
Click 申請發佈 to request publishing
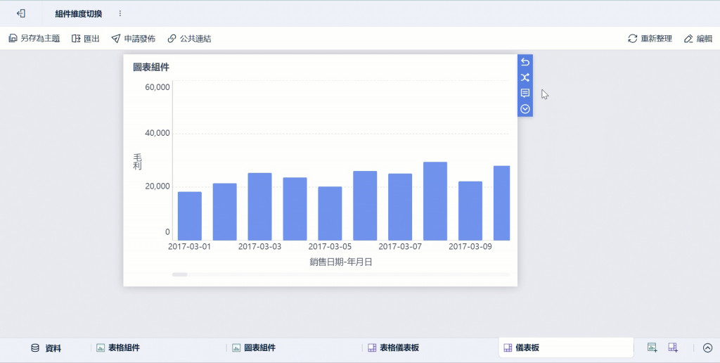[x=133, y=39]
